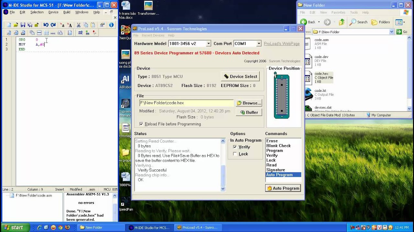Click Device Select button
Viewport: 414px width, 232px height.
point(240,76)
